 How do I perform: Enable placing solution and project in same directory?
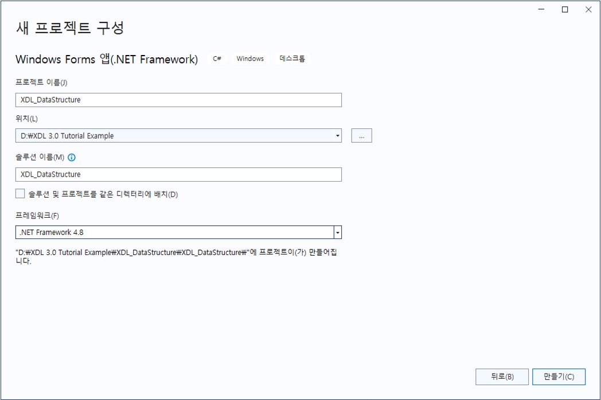(20, 194)
